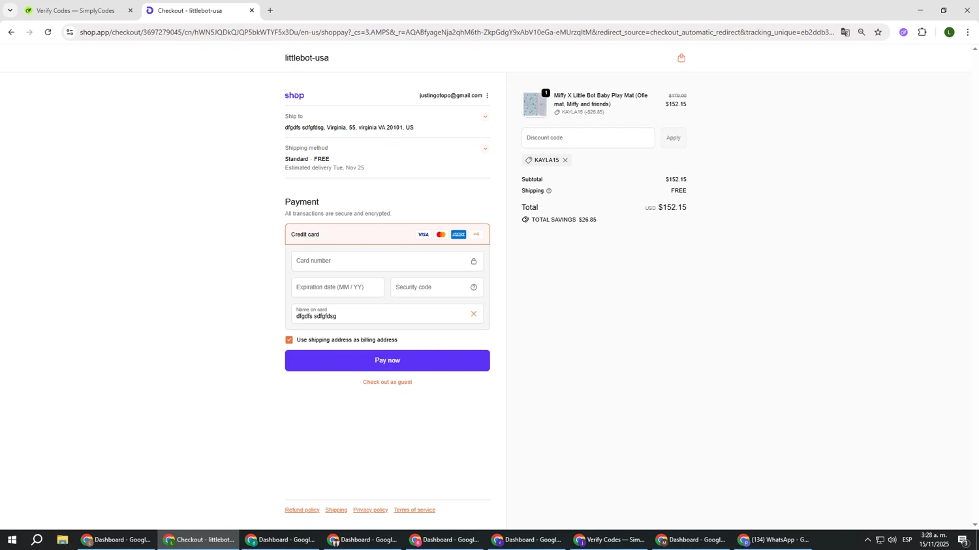Viewport: 979px width, 550px height.
Task: Show hidden system tray icons
Action: coord(867,540)
